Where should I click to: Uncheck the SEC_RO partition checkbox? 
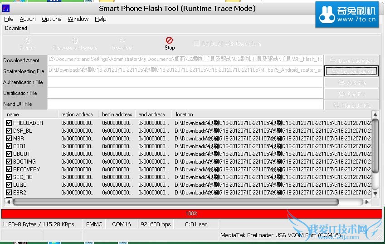(x=9, y=177)
